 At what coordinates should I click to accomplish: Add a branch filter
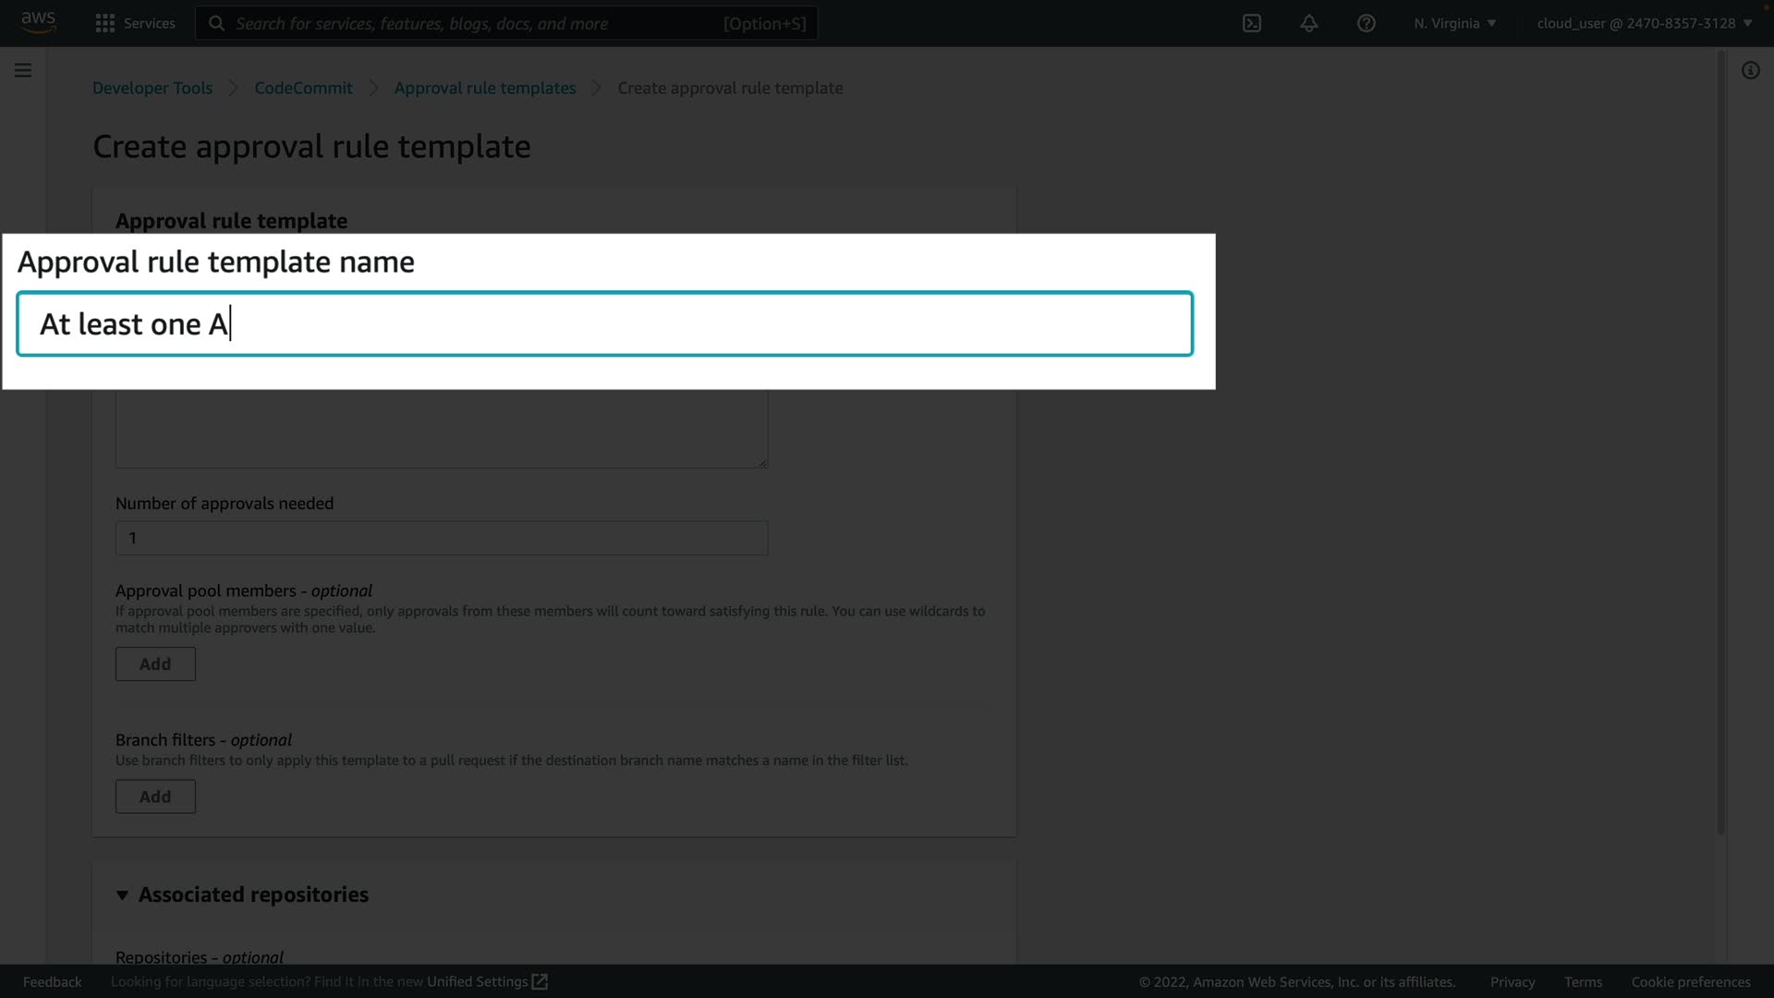155,796
